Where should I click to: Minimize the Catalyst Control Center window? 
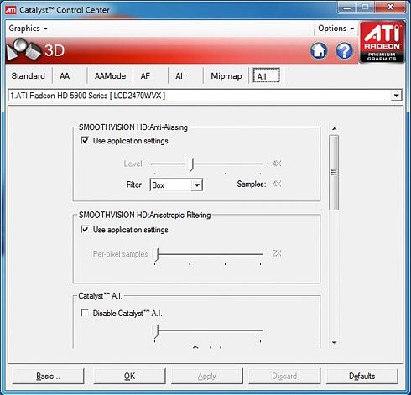tap(346, 8)
